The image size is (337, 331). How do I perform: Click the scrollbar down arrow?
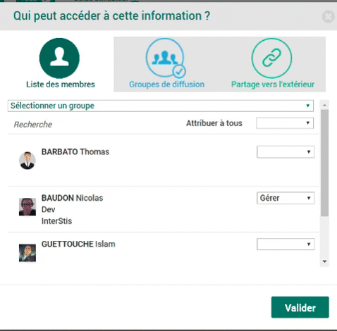coord(324,261)
